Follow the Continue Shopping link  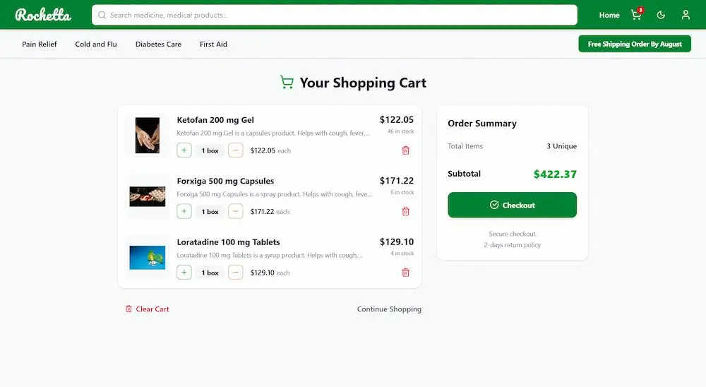pyautogui.click(x=389, y=309)
